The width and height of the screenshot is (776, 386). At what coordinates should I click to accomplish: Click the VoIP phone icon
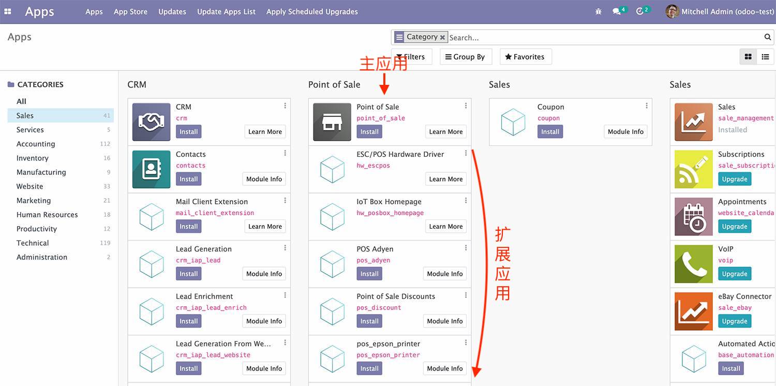[x=693, y=264]
